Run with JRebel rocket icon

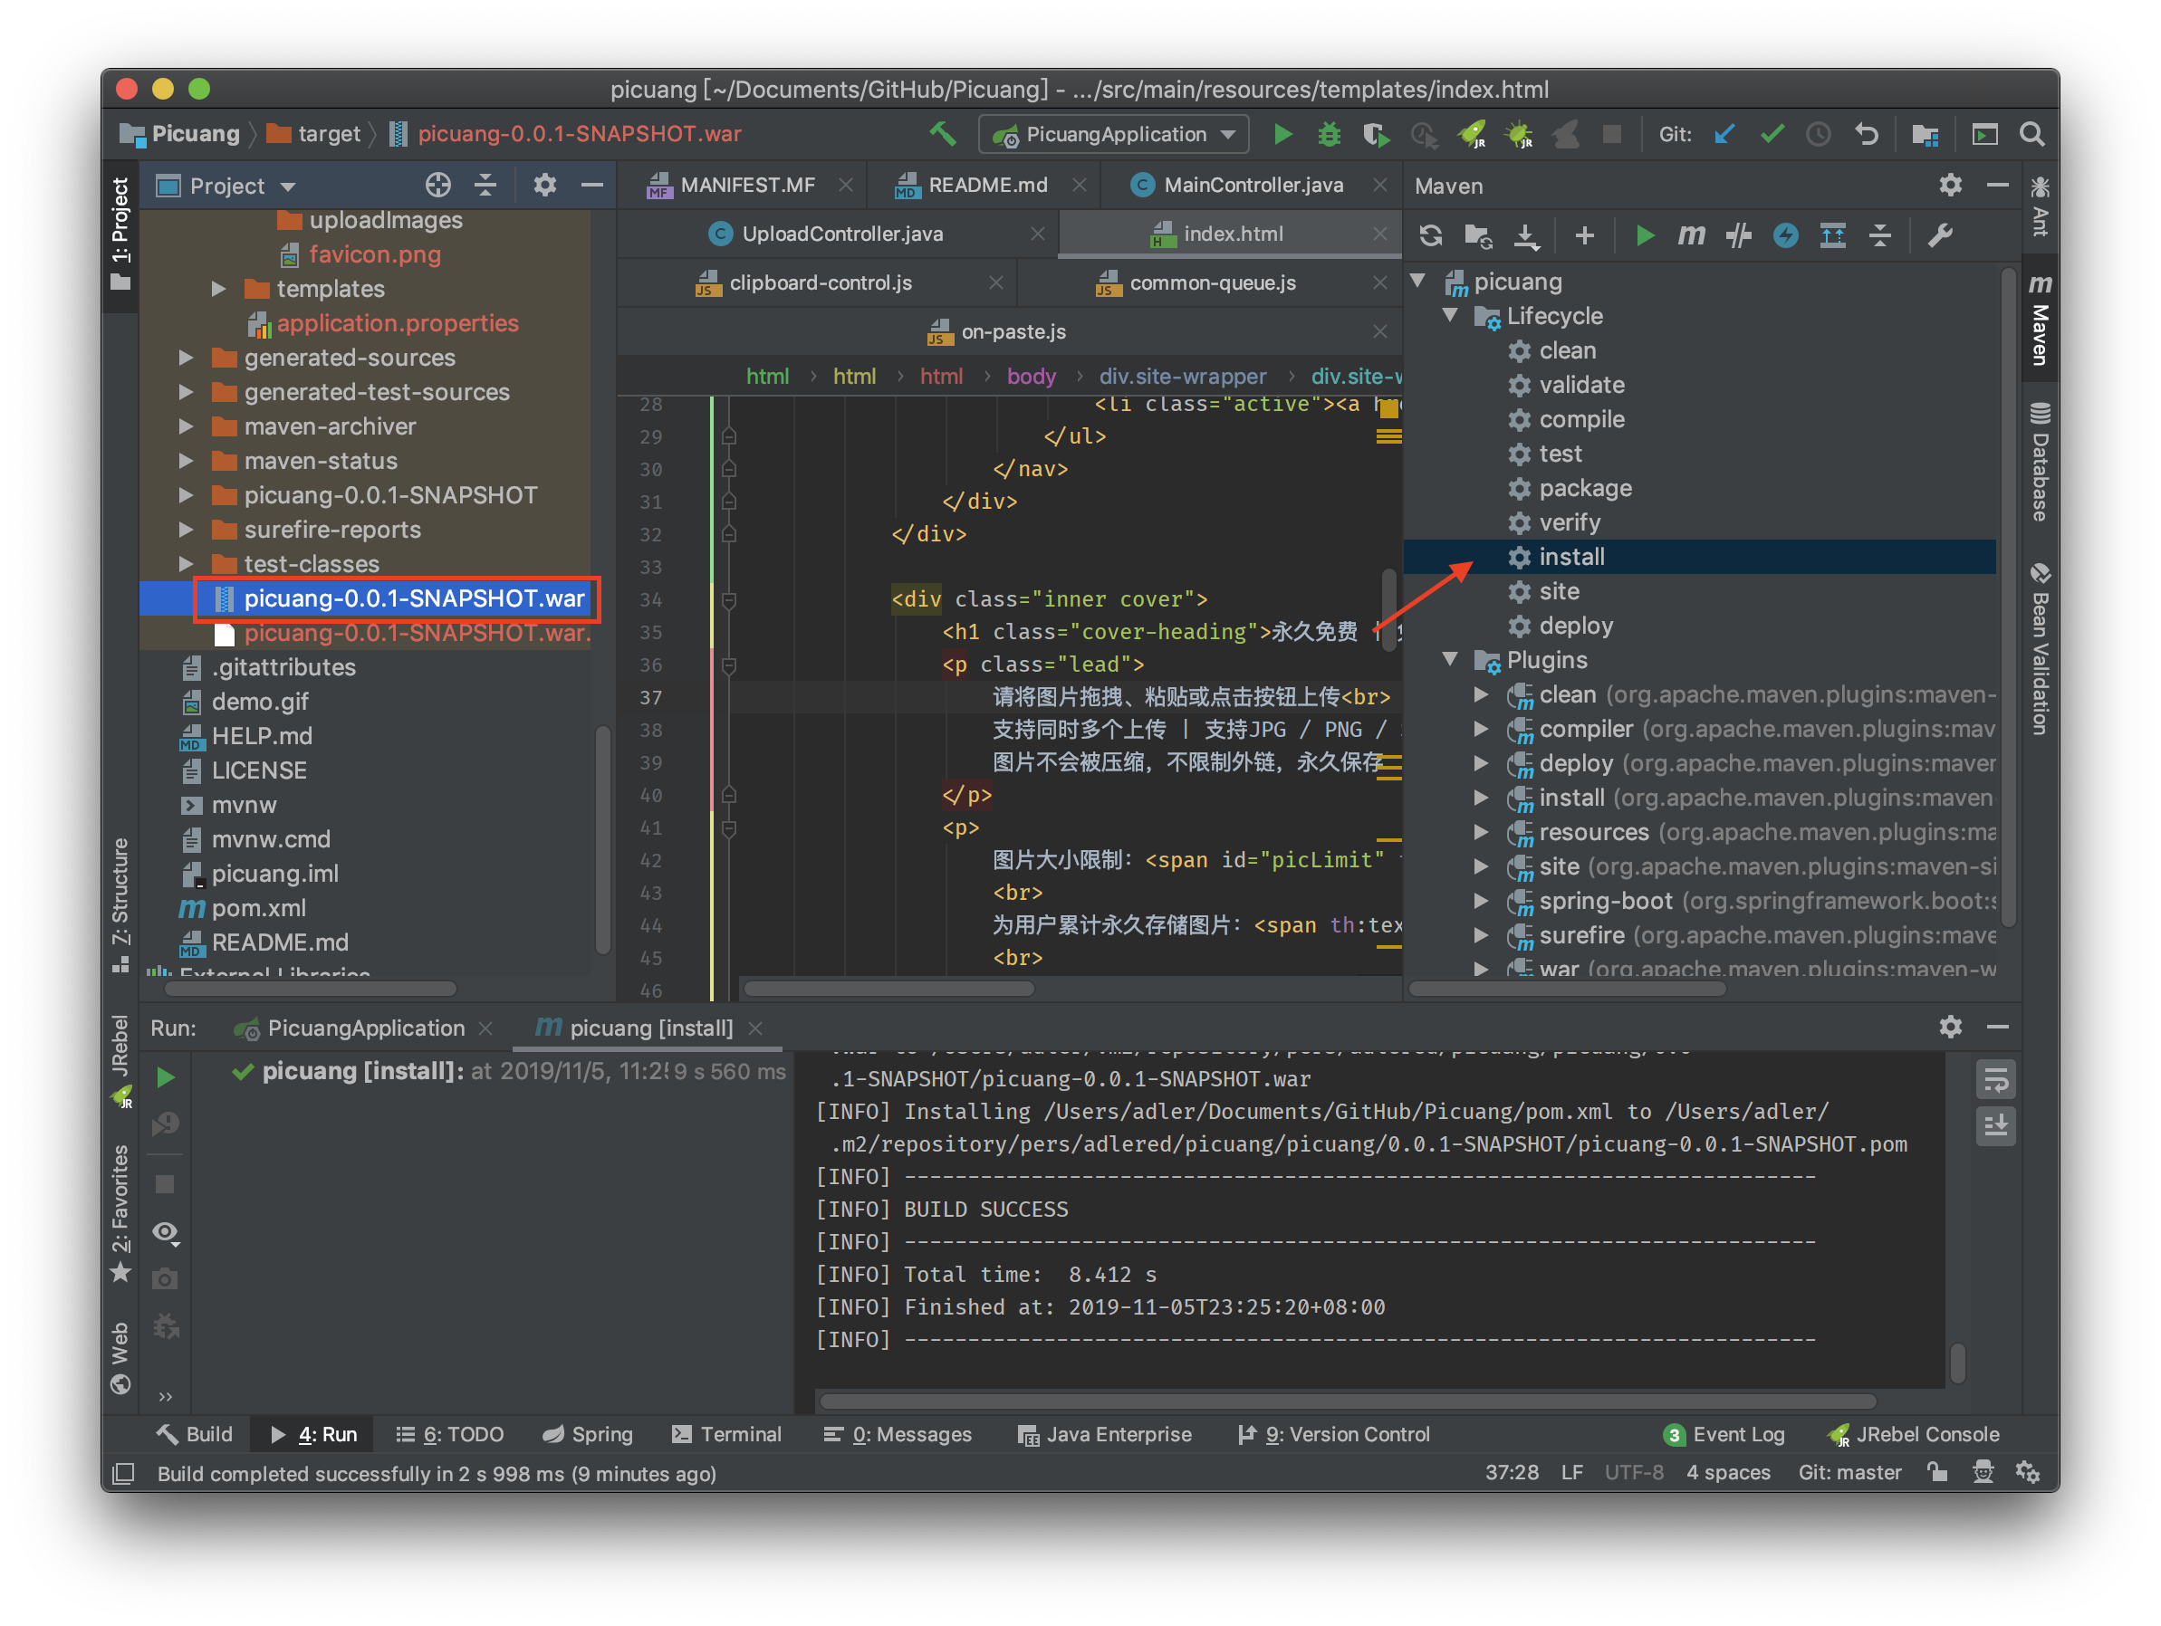coord(1473,134)
